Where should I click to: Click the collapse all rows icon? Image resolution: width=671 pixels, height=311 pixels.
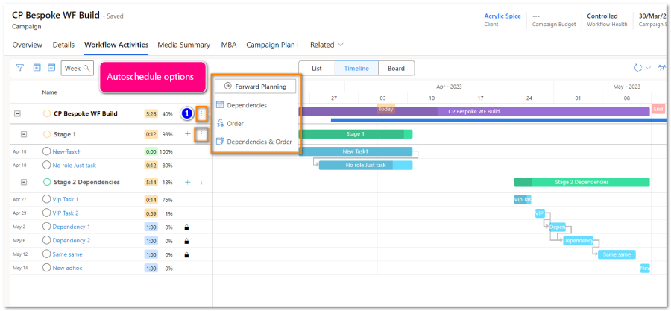click(x=51, y=69)
